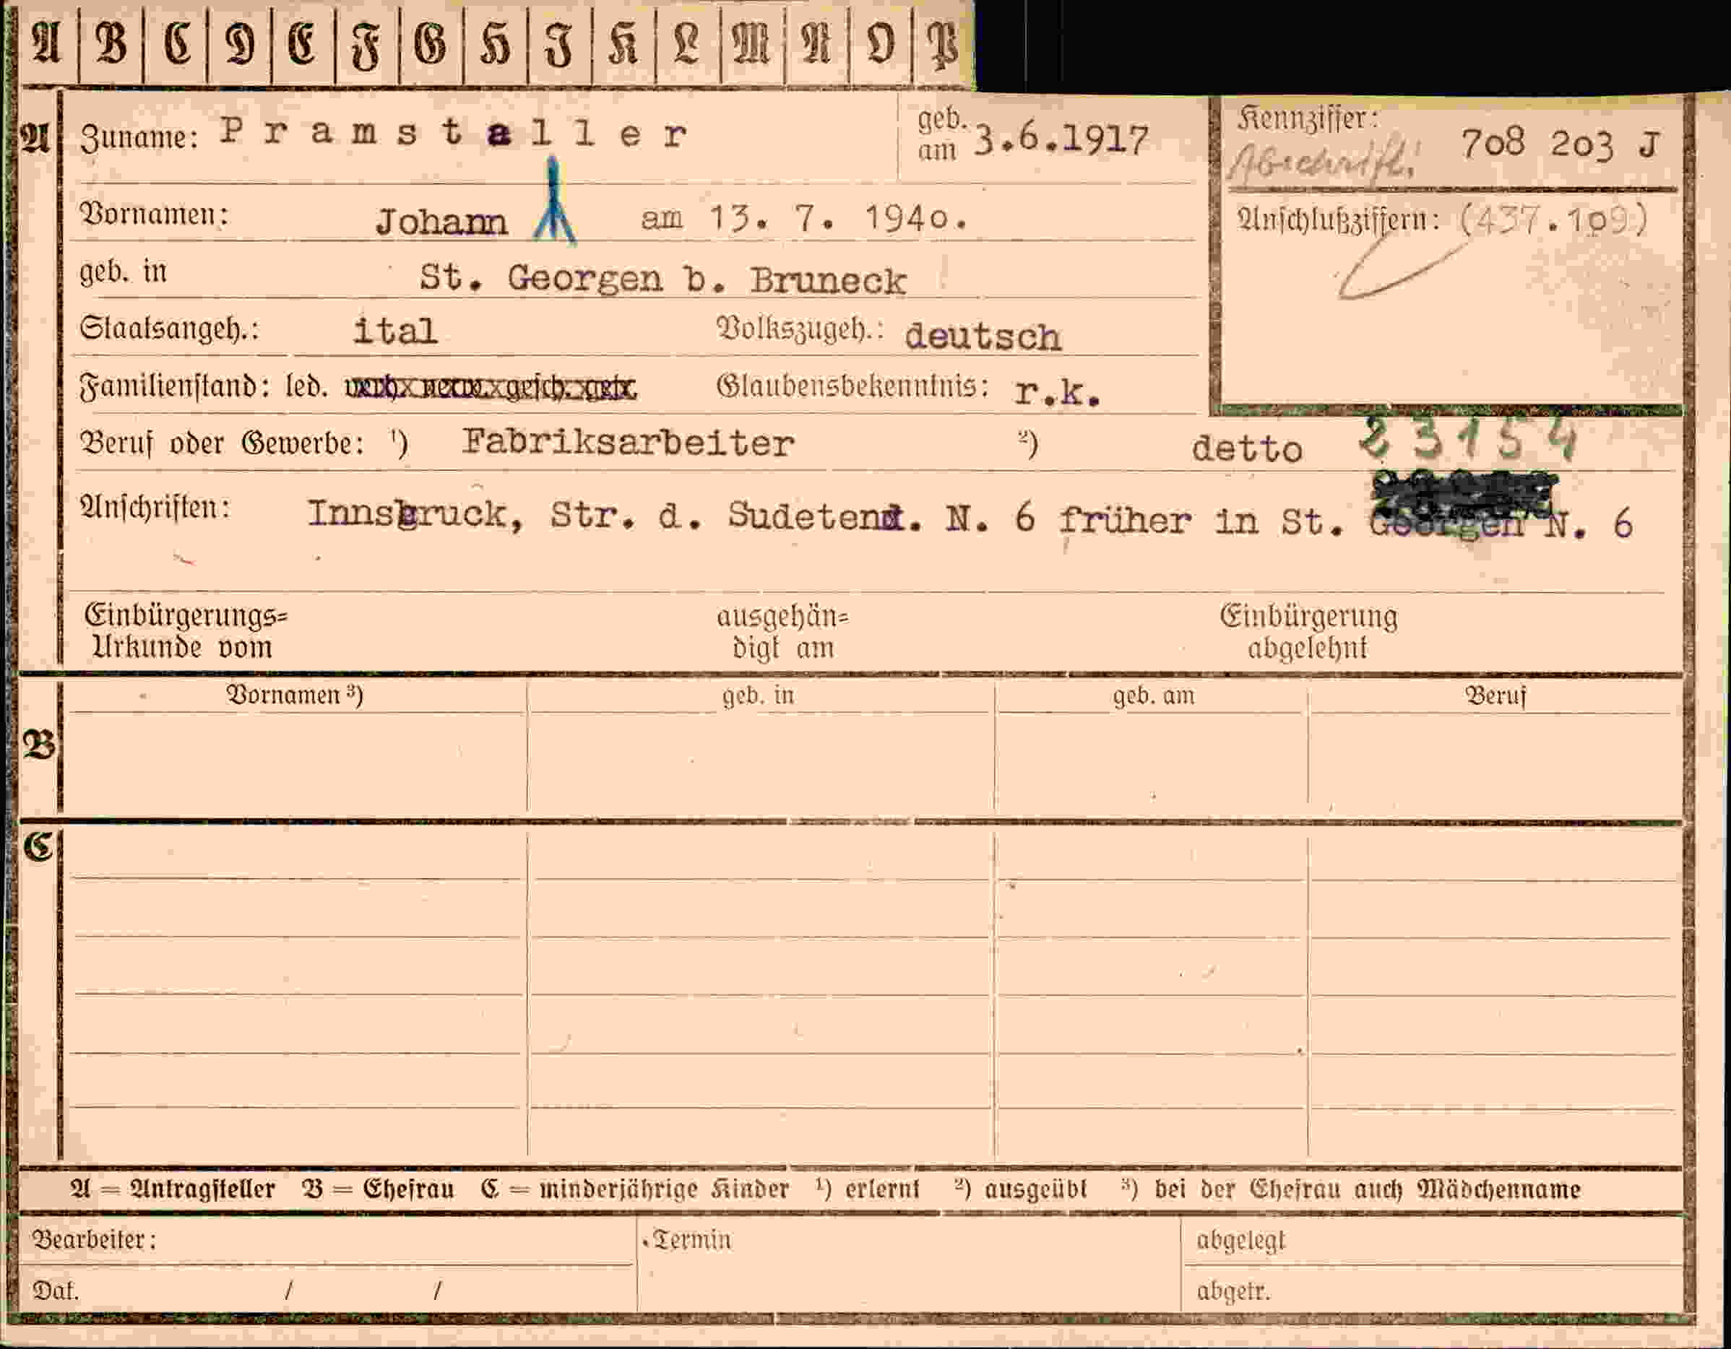1731x1349 pixels.
Task: Click the 'Familienstand:' label
Action: click(x=175, y=387)
